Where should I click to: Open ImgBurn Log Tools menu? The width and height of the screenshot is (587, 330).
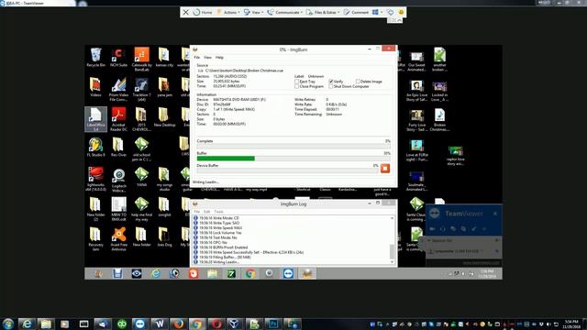coord(218,212)
